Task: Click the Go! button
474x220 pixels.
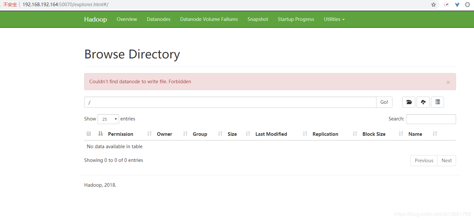Action: (x=384, y=102)
